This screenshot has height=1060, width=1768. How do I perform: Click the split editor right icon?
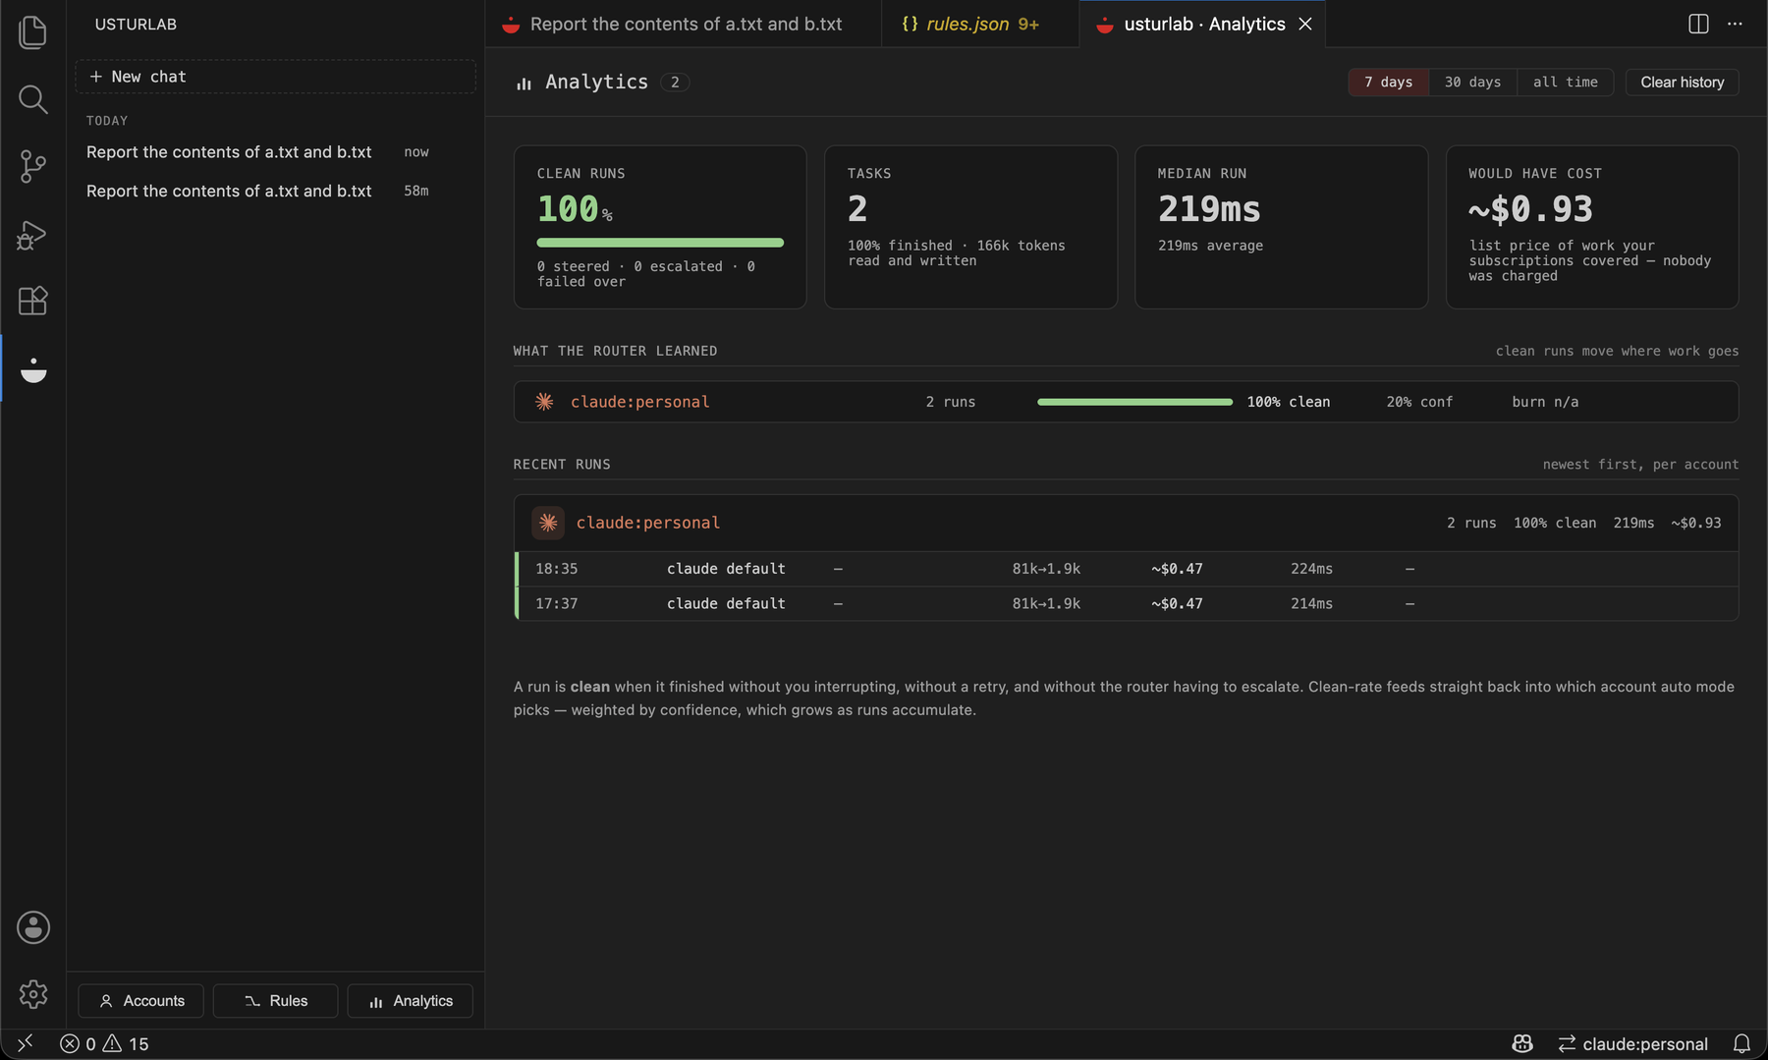(1698, 24)
